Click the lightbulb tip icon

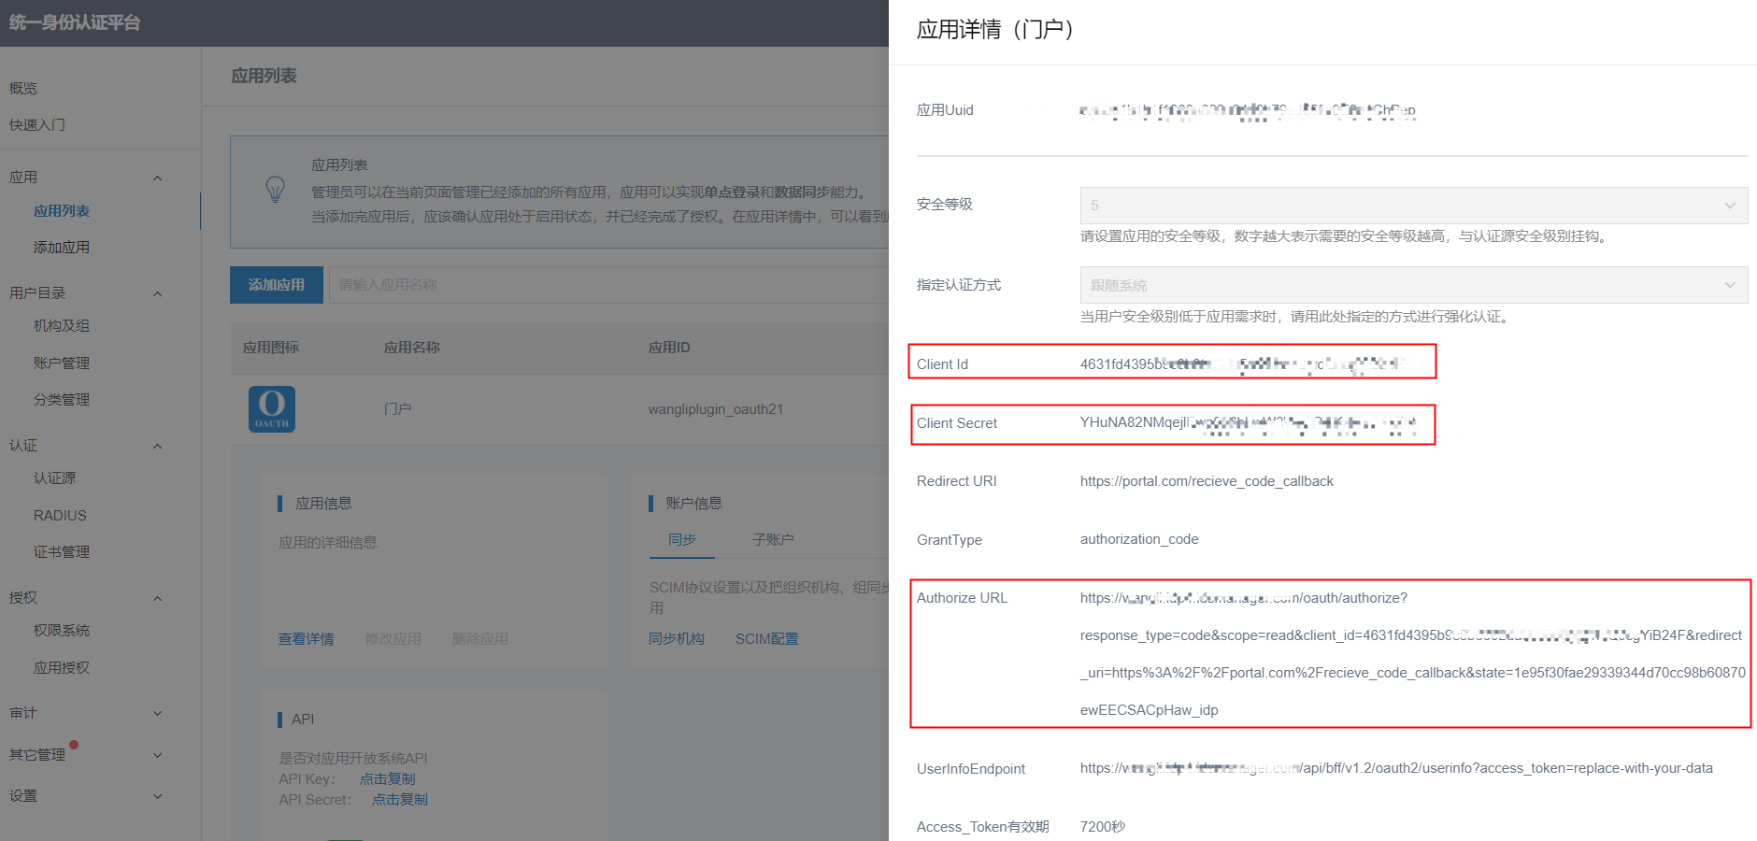point(275,190)
